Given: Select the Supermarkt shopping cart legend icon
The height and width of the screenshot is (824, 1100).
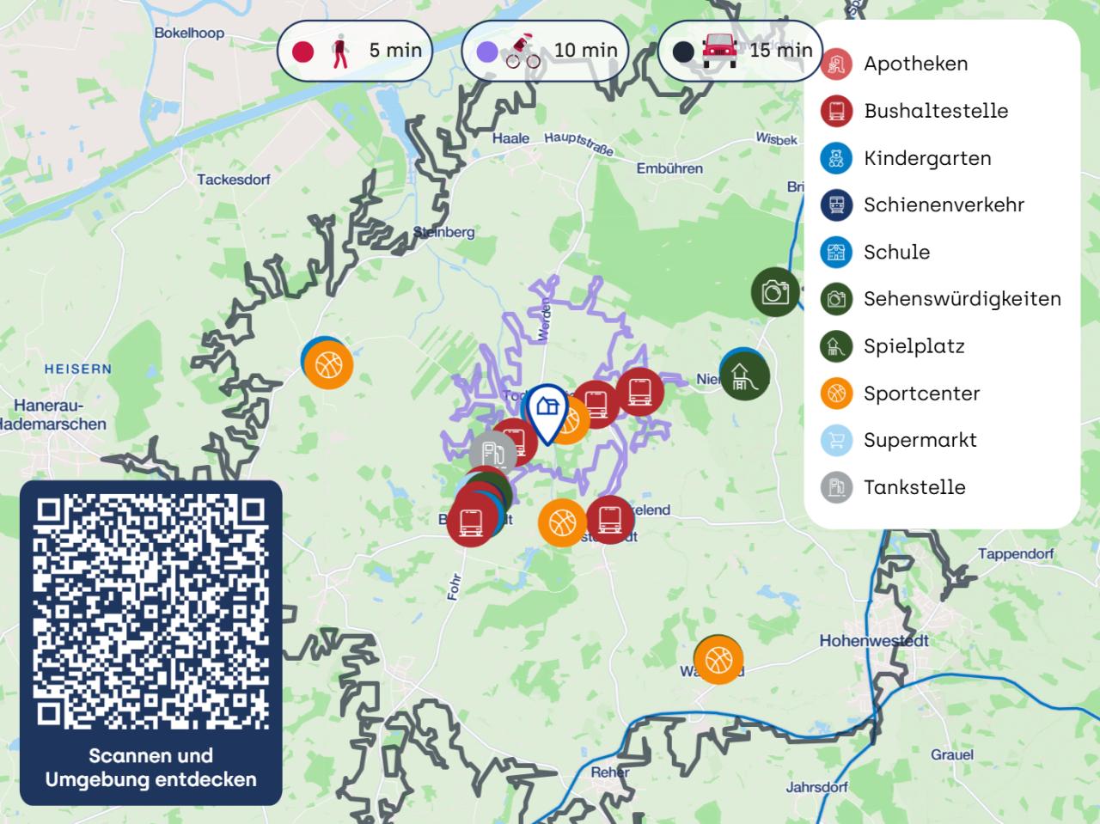Looking at the screenshot, I should point(834,440).
